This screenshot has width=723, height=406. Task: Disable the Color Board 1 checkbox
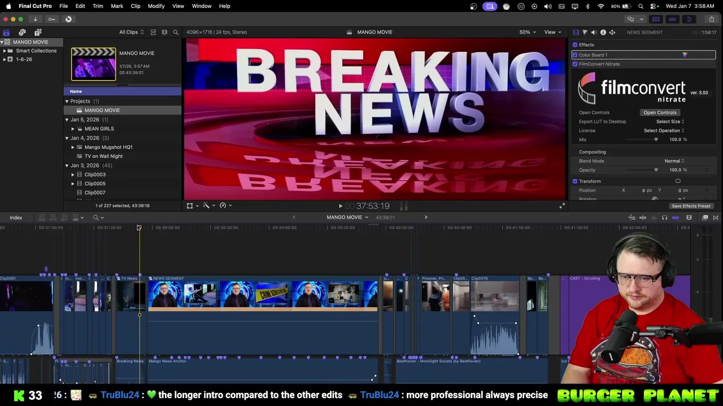[575, 55]
